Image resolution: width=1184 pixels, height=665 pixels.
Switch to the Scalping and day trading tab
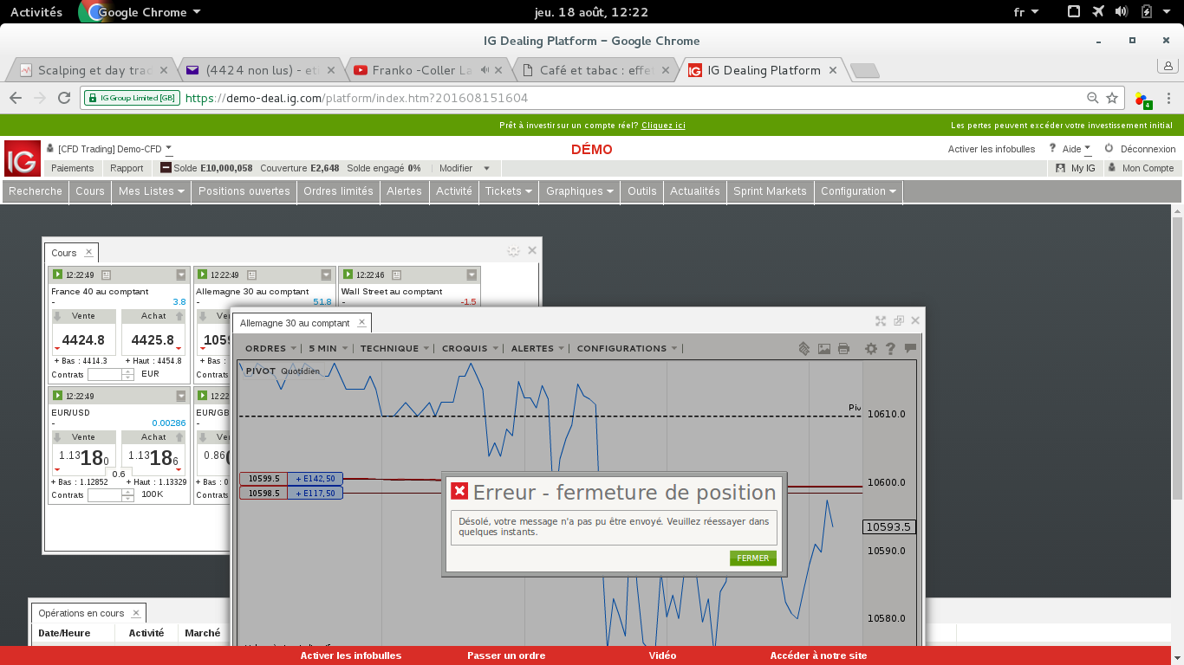[x=94, y=70]
